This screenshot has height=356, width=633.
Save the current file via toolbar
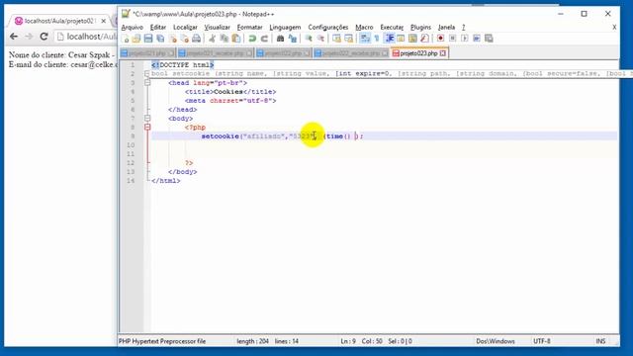click(x=148, y=39)
